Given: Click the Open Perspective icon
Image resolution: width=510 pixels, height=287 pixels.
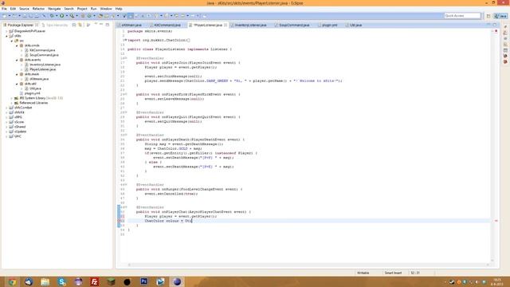Looking at the screenshot, I should pos(488,16).
